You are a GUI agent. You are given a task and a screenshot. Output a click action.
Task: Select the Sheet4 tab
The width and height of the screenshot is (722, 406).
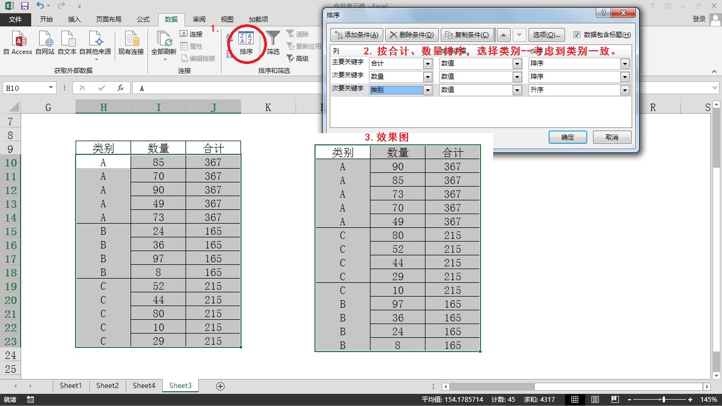pyautogui.click(x=144, y=386)
